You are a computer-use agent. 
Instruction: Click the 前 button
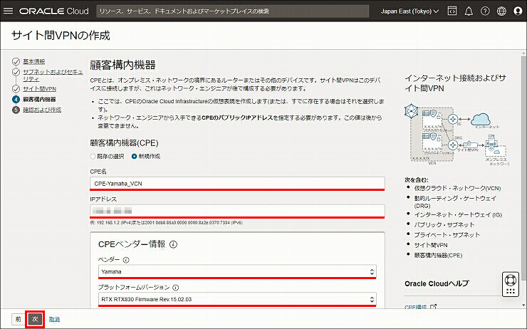[18, 319]
